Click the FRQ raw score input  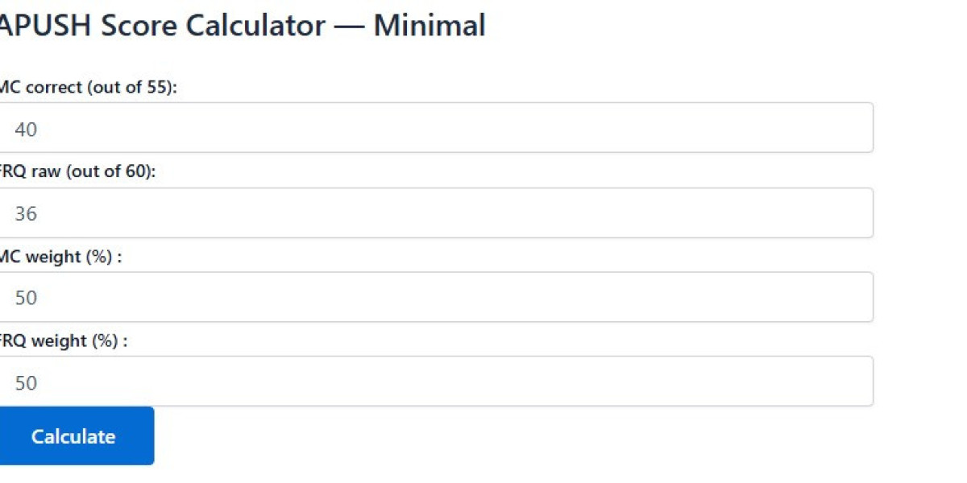435,213
